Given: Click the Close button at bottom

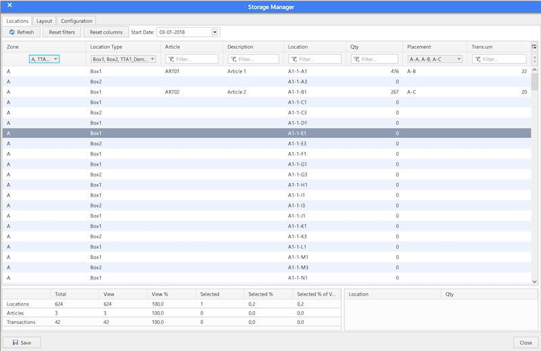Looking at the screenshot, I should coord(525,342).
